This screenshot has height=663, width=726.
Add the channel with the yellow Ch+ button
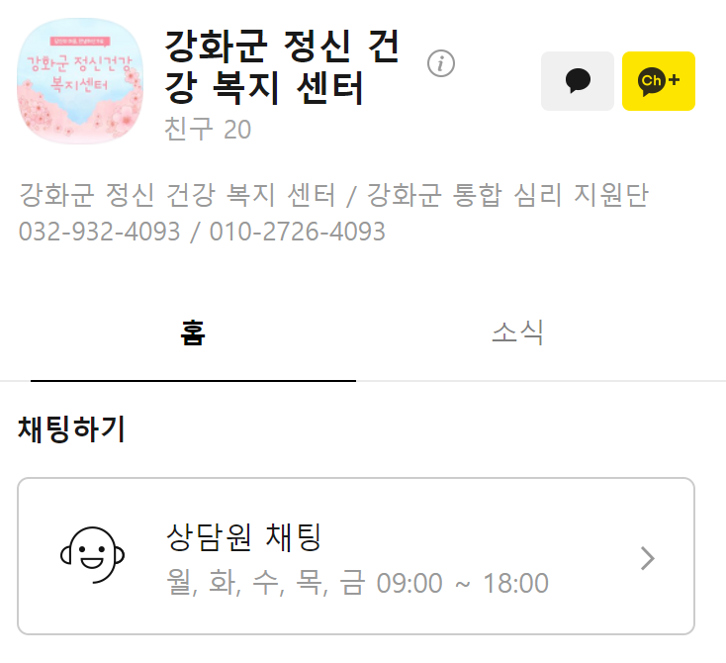click(659, 81)
